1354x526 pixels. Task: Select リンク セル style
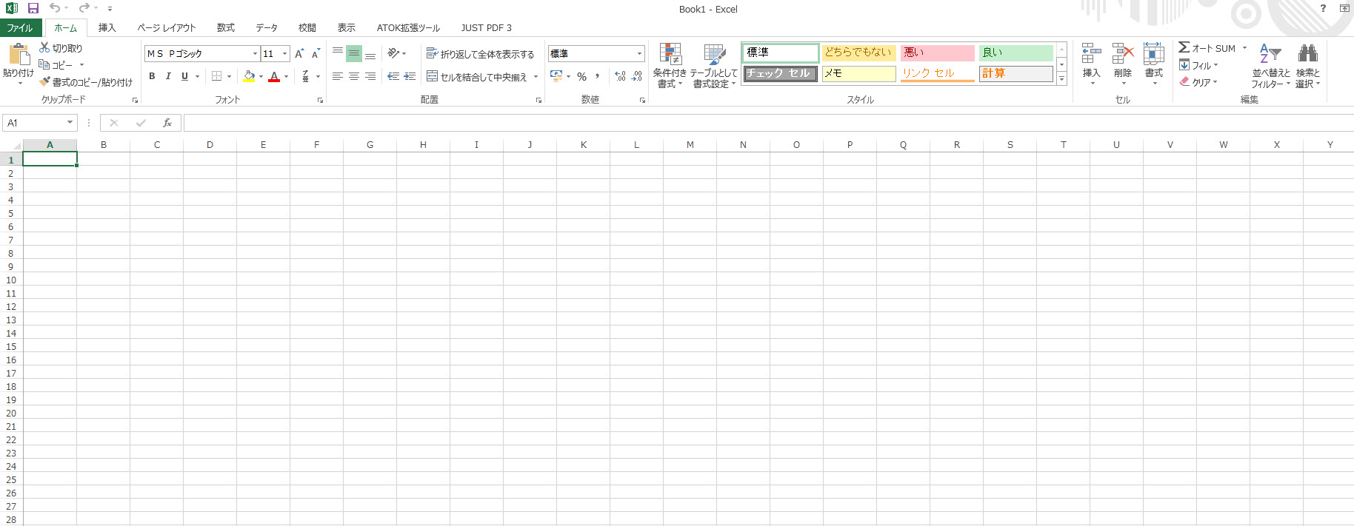tap(938, 73)
